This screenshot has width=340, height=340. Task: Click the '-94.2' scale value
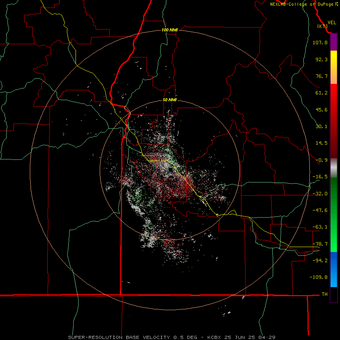point(320,260)
